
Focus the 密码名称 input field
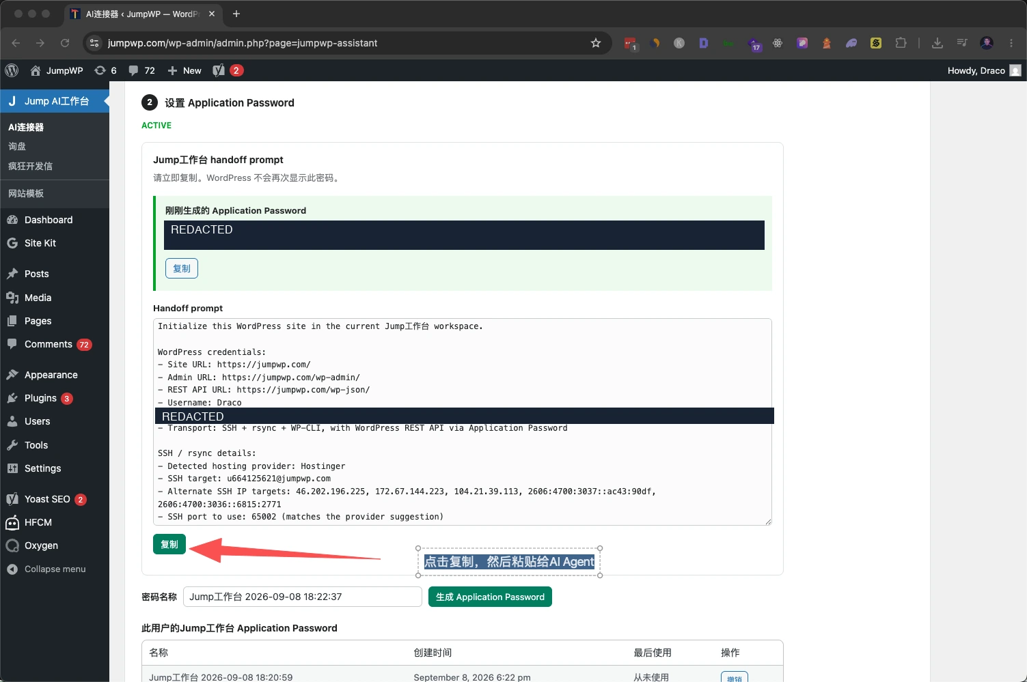[x=303, y=597]
